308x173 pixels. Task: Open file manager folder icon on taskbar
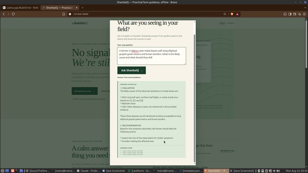[21, 171]
